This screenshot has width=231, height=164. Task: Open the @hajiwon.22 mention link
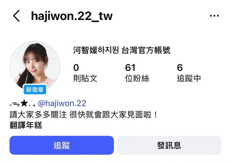coord(62,103)
